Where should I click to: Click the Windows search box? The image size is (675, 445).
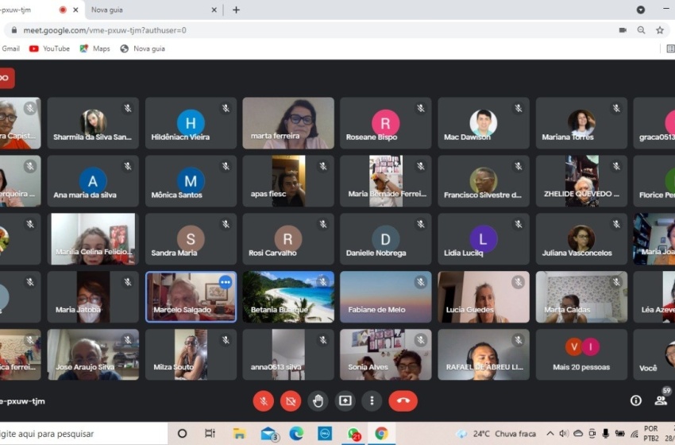click(83, 433)
